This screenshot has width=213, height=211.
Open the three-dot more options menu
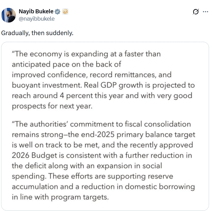pos(205,12)
